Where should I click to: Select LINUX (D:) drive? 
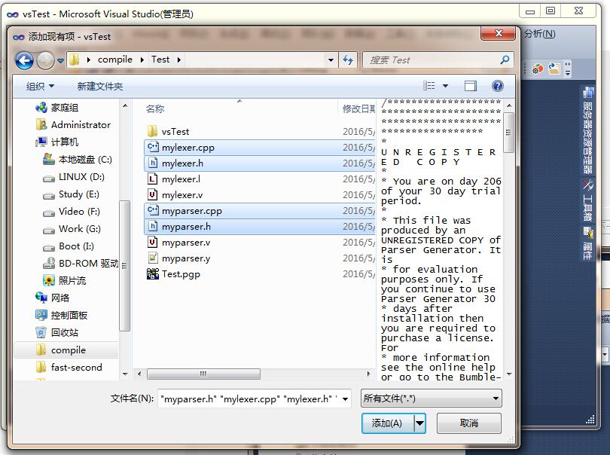click(x=81, y=177)
